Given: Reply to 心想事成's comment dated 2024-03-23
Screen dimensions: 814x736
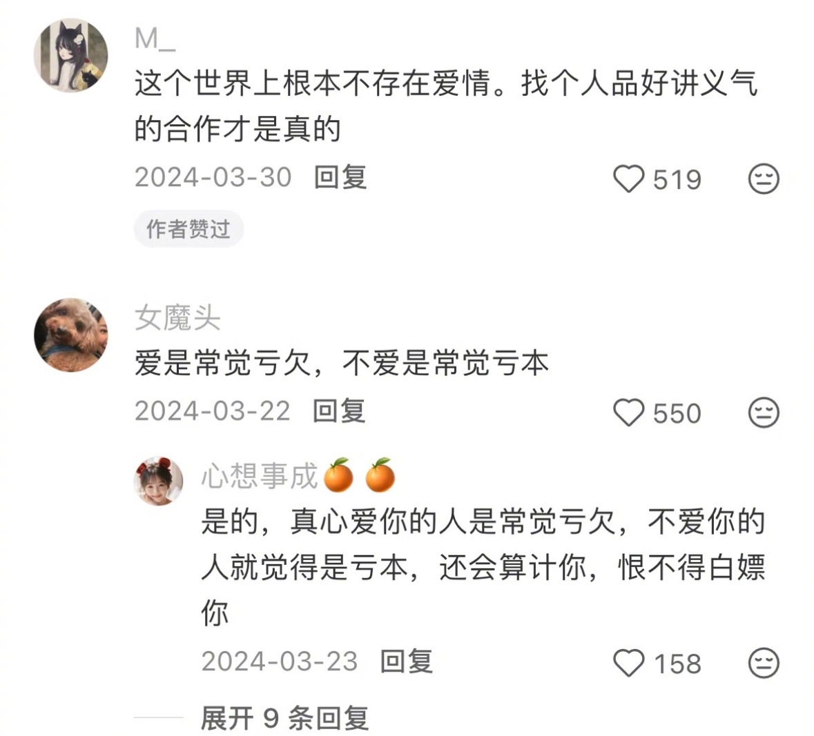Looking at the screenshot, I should point(407,662).
